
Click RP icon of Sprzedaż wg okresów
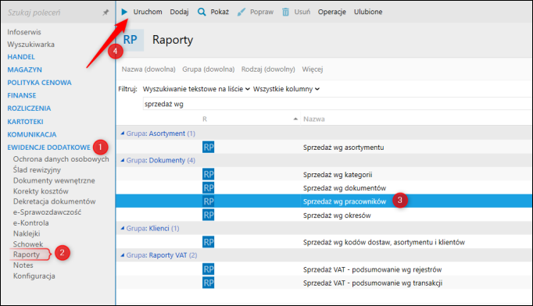tap(209, 215)
